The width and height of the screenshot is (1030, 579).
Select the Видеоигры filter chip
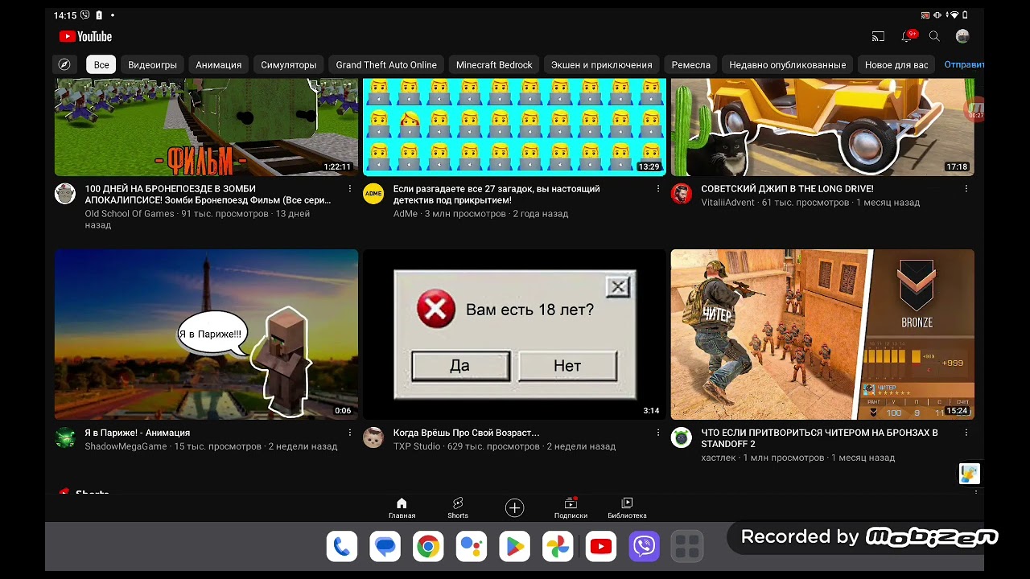152,64
